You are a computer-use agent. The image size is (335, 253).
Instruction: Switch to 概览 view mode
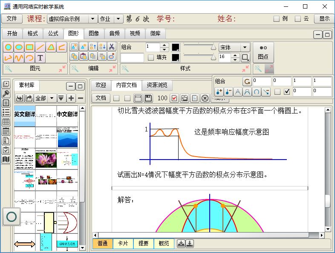[164, 244]
